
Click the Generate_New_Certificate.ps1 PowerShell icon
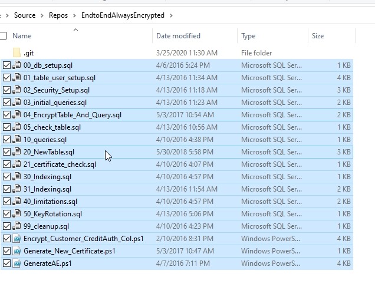[17, 251]
